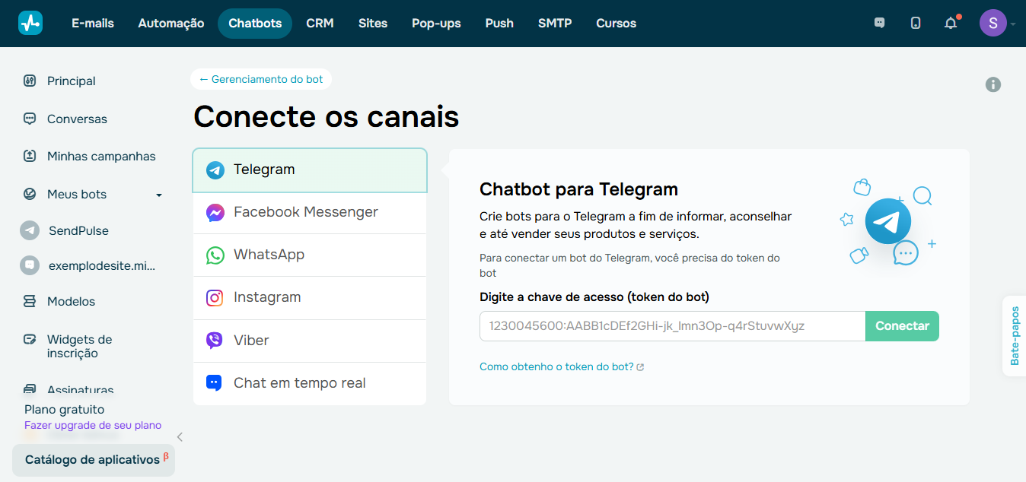Open the Bate-papos side tab
Image resolution: width=1026 pixels, height=482 pixels.
coord(1014,336)
